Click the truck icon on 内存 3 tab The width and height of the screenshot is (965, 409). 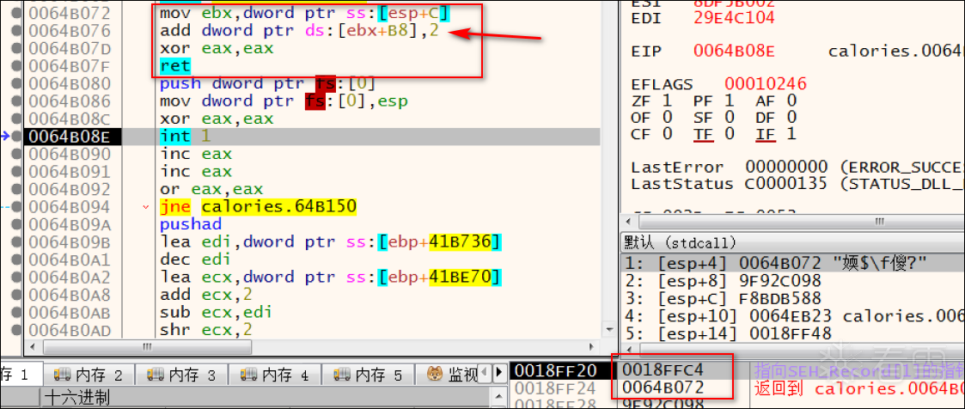coord(155,374)
